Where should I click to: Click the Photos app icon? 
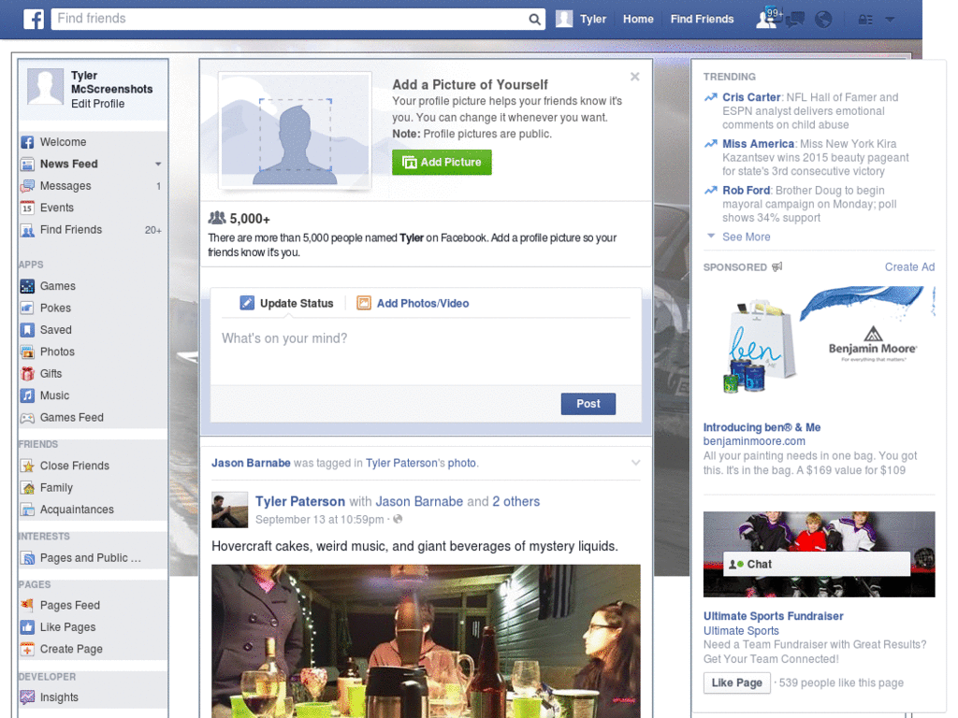27,352
